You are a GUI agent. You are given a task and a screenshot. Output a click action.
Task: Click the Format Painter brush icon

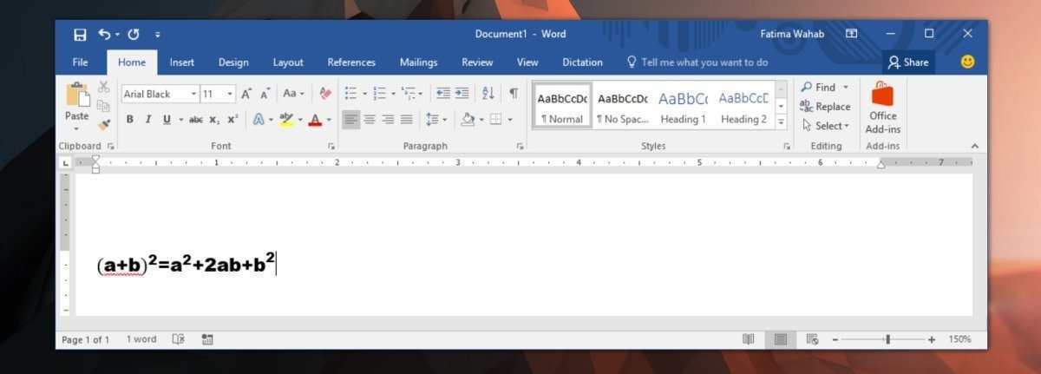[103, 124]
